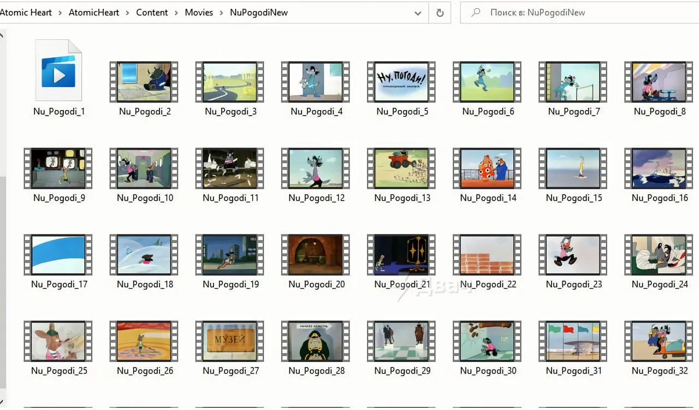Click the search magnifier icon
This screenshot has height=410, width=699.
476,13
